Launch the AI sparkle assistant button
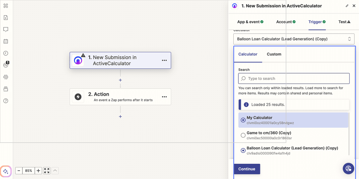This screenshot has width=359, height=179. tap(6, 171)
